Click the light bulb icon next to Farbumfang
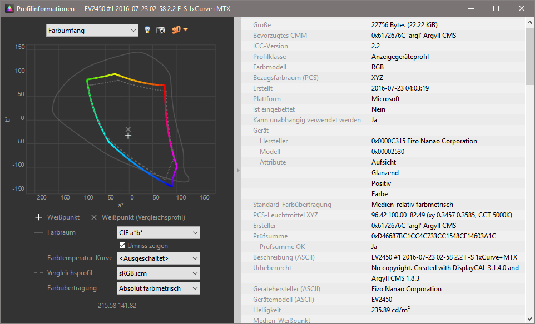The image size is (535, 324). [x=147, y=31]
